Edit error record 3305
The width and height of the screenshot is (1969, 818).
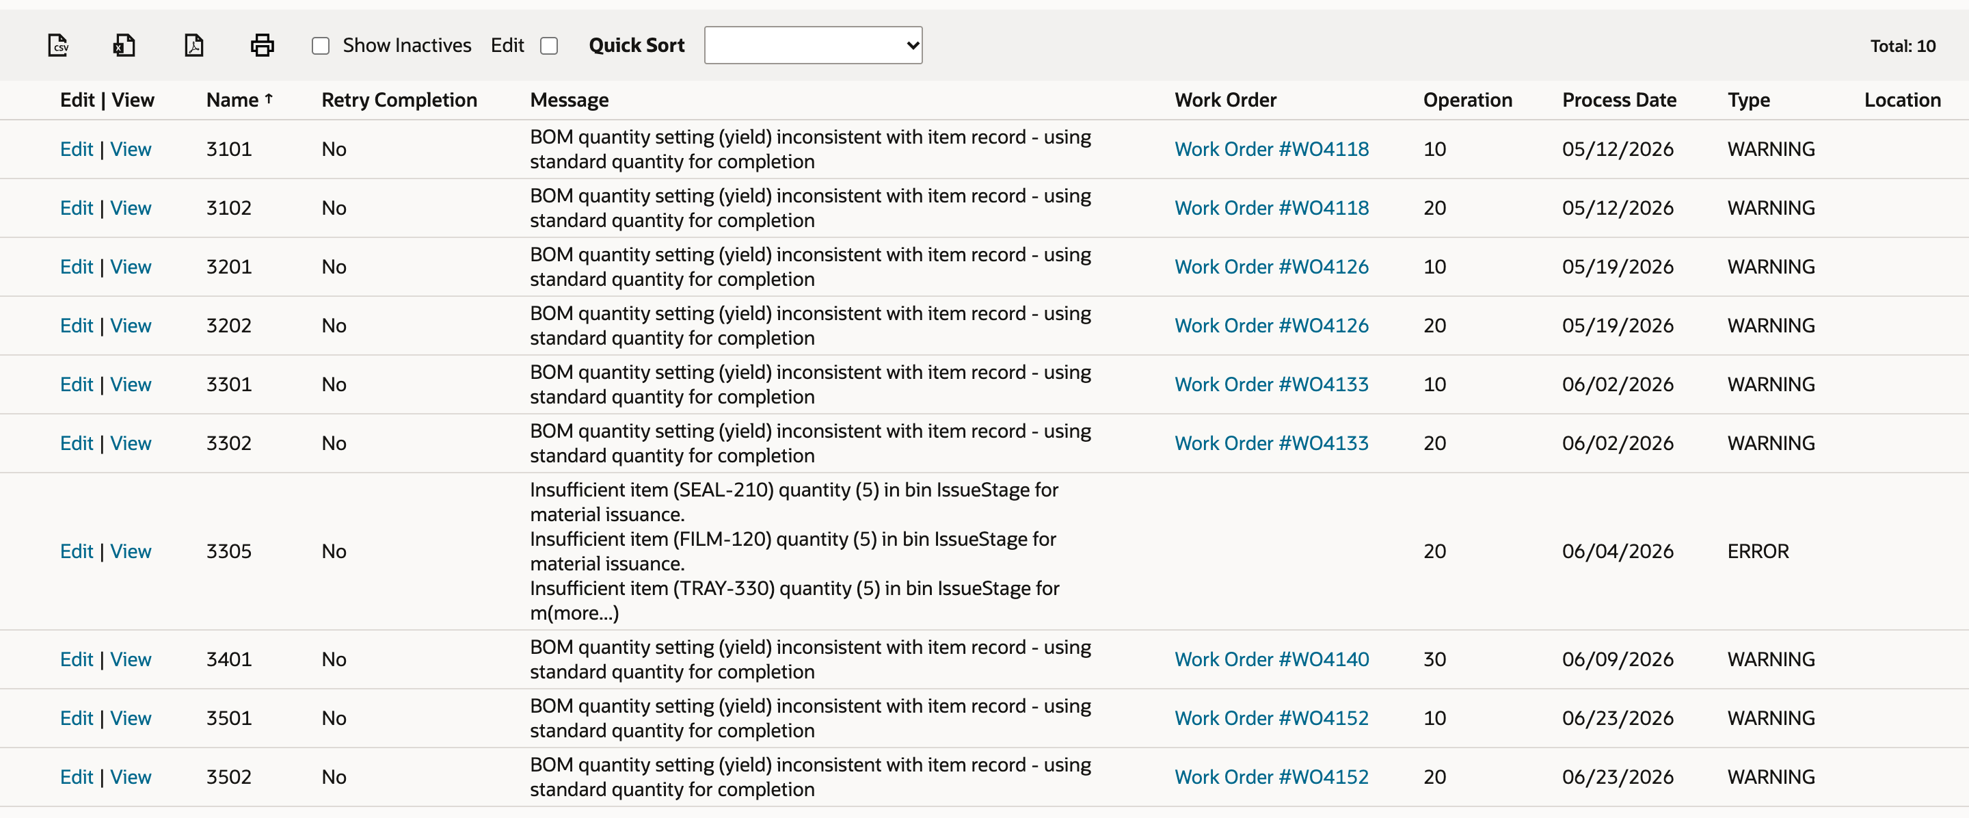(x=77, y=551)
